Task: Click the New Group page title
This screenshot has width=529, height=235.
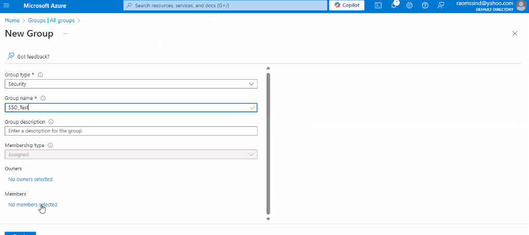Action: (x=29, y=34)
